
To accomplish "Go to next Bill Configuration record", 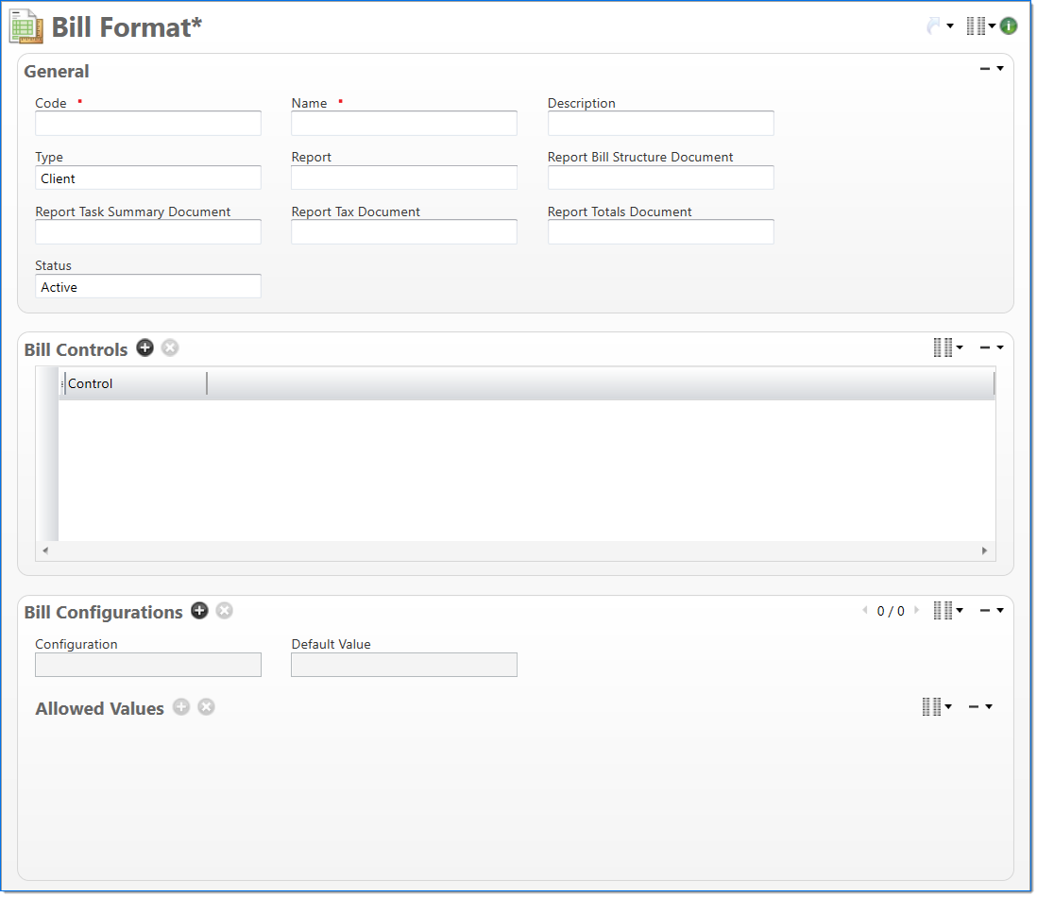I will click(916, 611).
